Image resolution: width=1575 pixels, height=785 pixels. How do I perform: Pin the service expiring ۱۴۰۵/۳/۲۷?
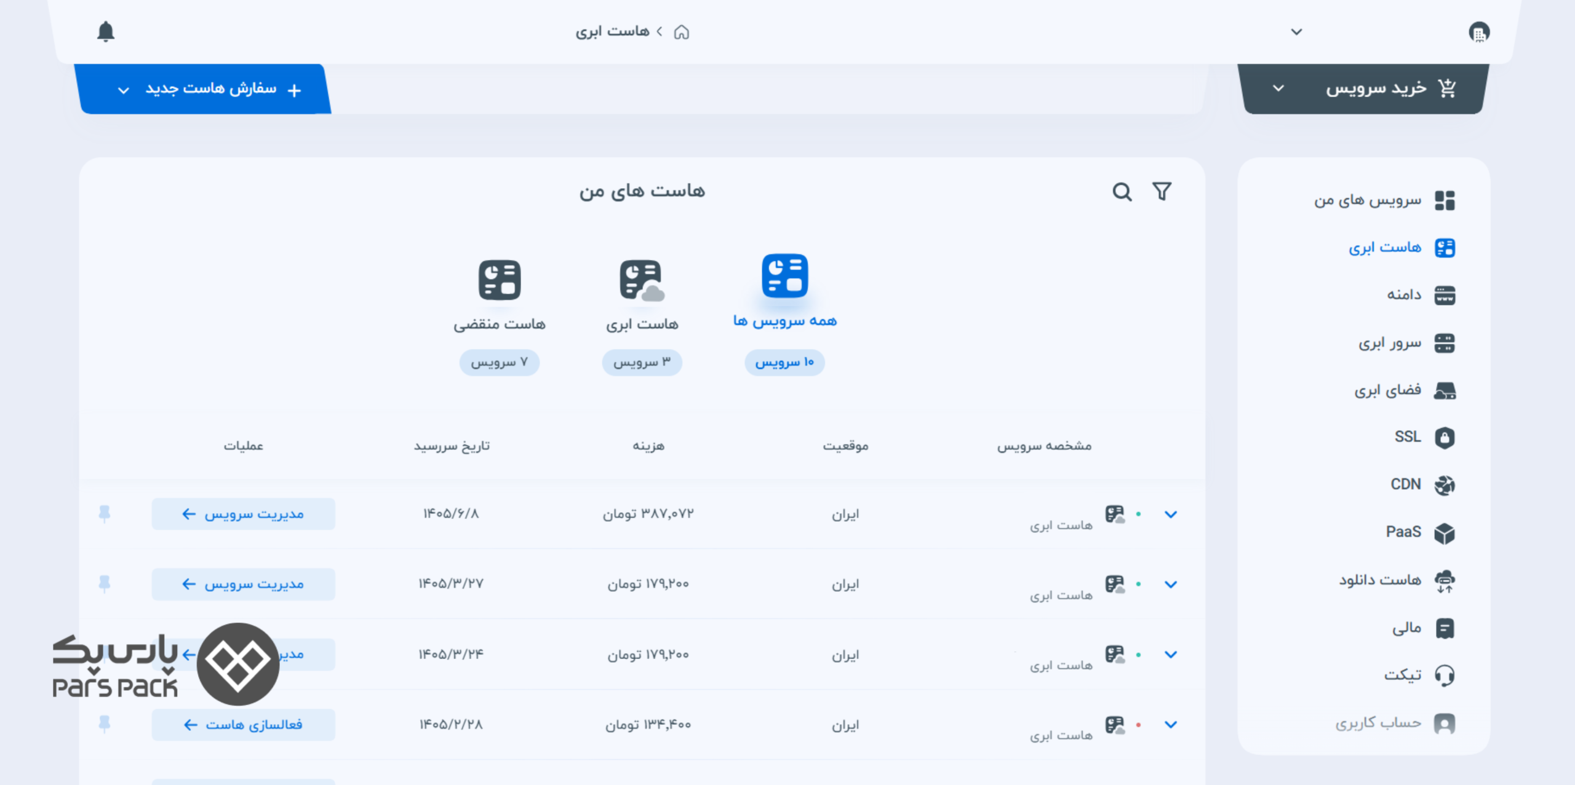pos(105,584)
